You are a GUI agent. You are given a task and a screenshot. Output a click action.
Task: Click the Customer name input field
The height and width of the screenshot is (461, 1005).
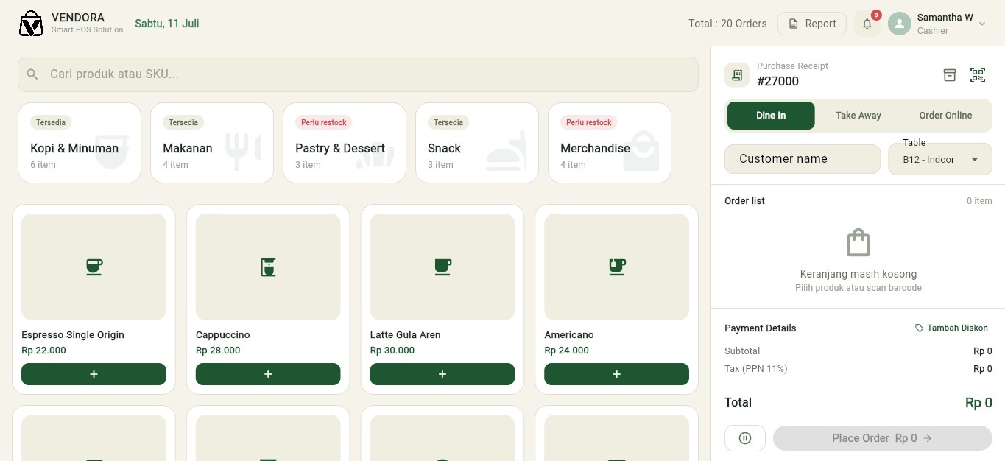point(803,159)
